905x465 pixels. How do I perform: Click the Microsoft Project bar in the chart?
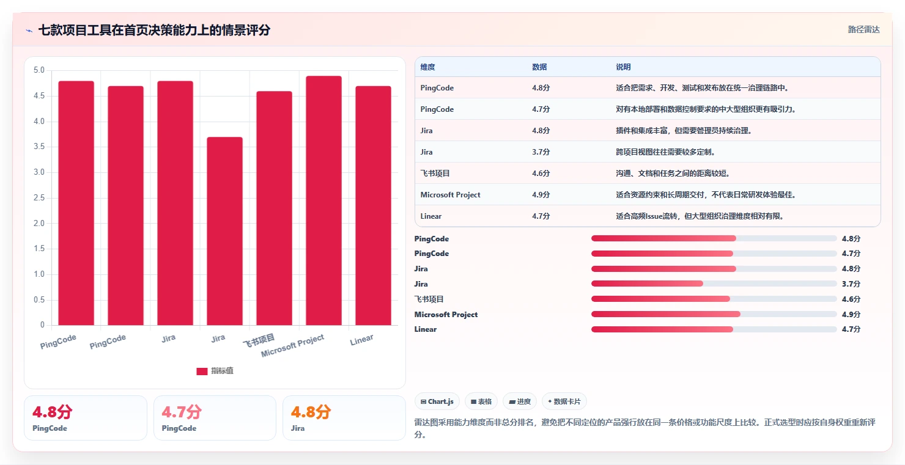(x=323, y=200)
